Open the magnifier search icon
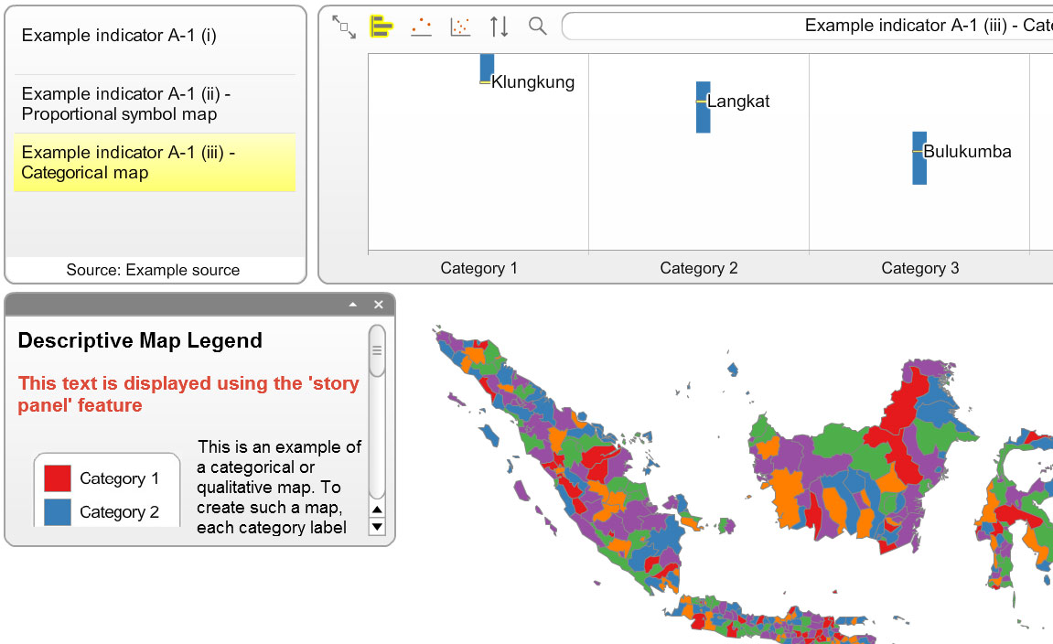The image size is (1053, 644). click(537, 27)
